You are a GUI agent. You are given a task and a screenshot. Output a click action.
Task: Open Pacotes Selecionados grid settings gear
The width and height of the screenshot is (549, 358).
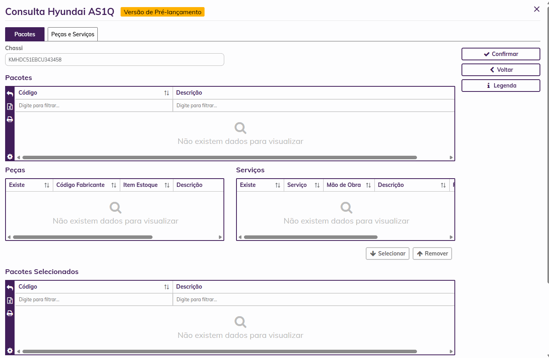click(10, 351)
